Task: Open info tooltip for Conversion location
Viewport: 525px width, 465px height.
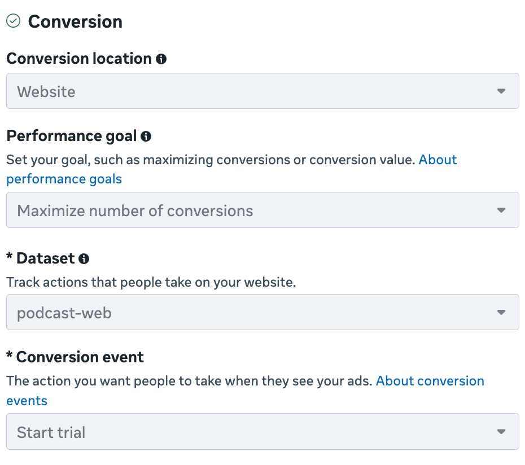Action: pos(161,59)
